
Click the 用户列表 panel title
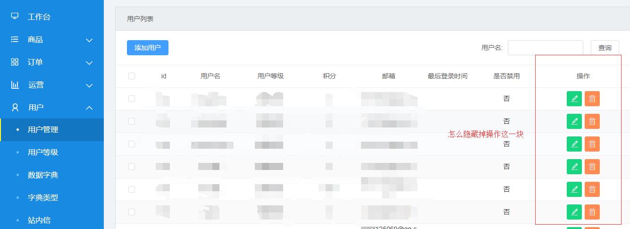pos(140,19)
